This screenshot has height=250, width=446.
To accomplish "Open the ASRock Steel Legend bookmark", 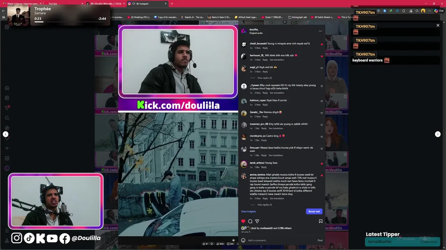I will [x=246, y=17].
